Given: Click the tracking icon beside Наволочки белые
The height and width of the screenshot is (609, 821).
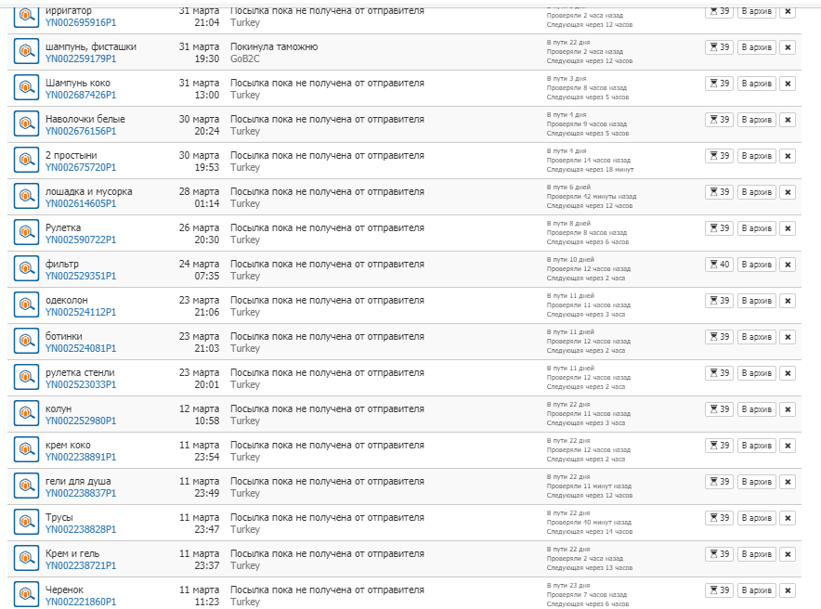Looking at the screenshot, I should click(26, 123).
